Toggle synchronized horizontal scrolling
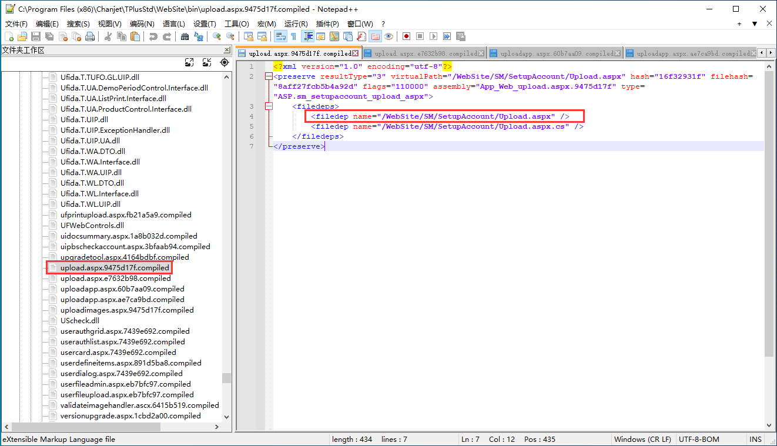Screen dimensions: 777x446 click(262, 36)
